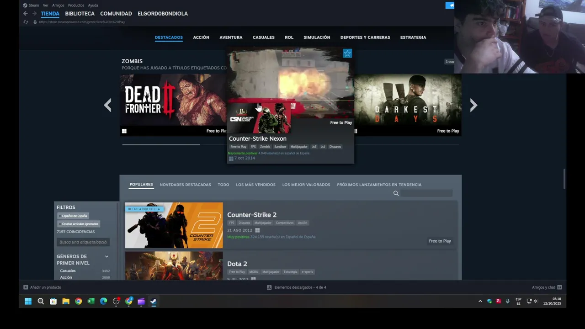Open Microsoft Store from the taskbar

tap(53, 301)
